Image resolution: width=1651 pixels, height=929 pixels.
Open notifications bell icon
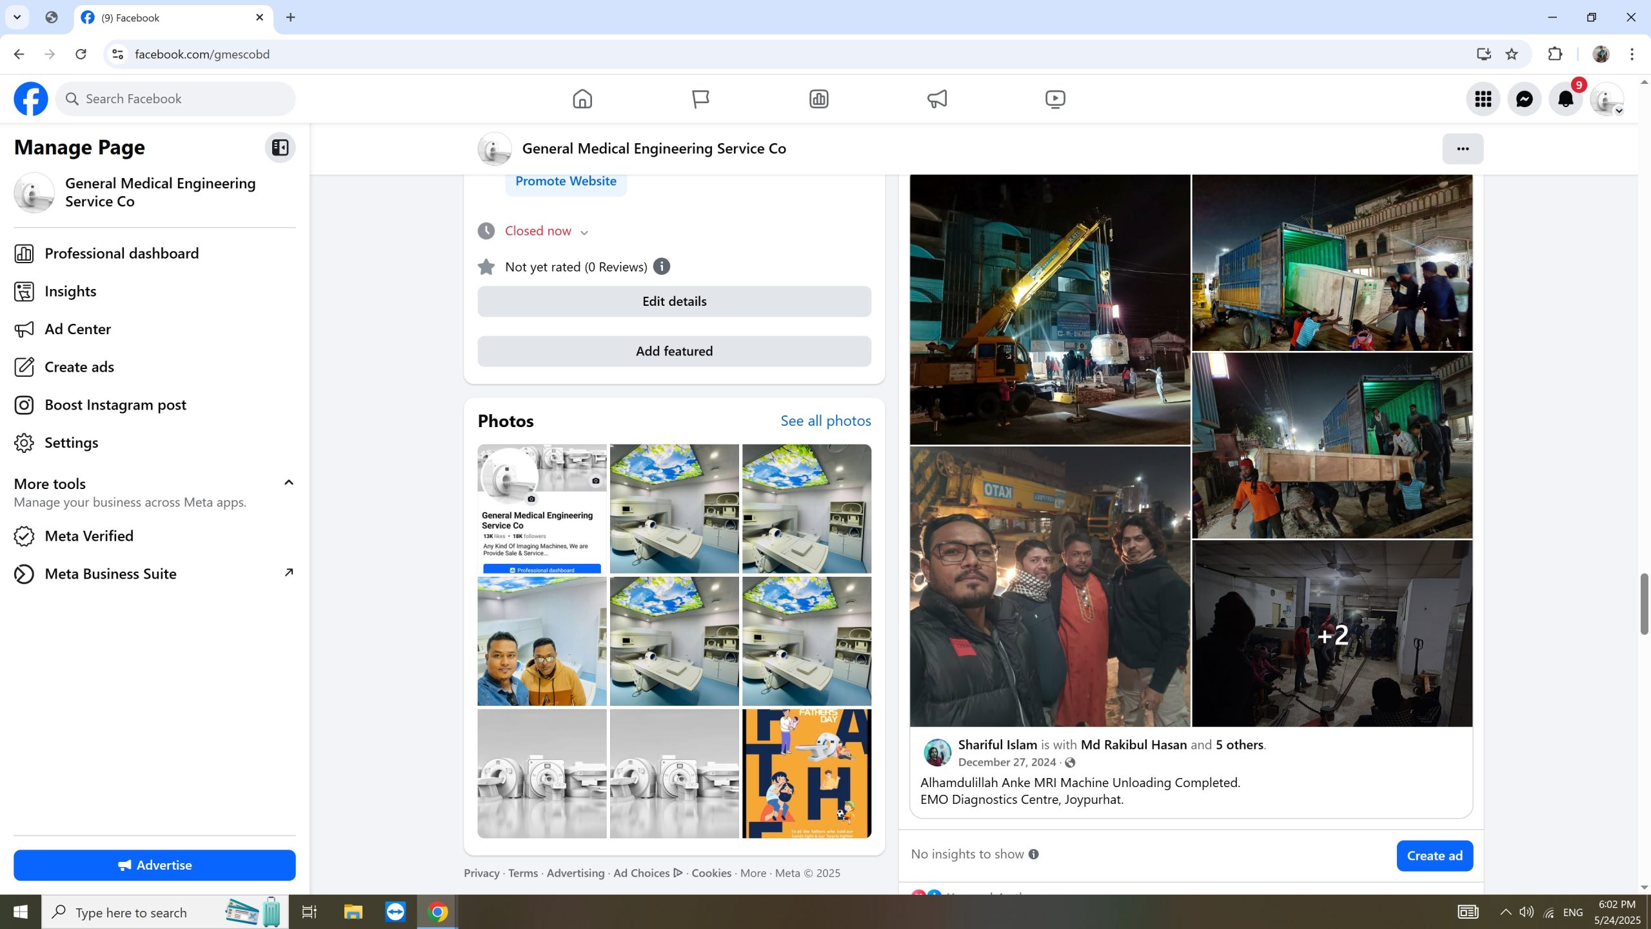(x=1565, y=99)
